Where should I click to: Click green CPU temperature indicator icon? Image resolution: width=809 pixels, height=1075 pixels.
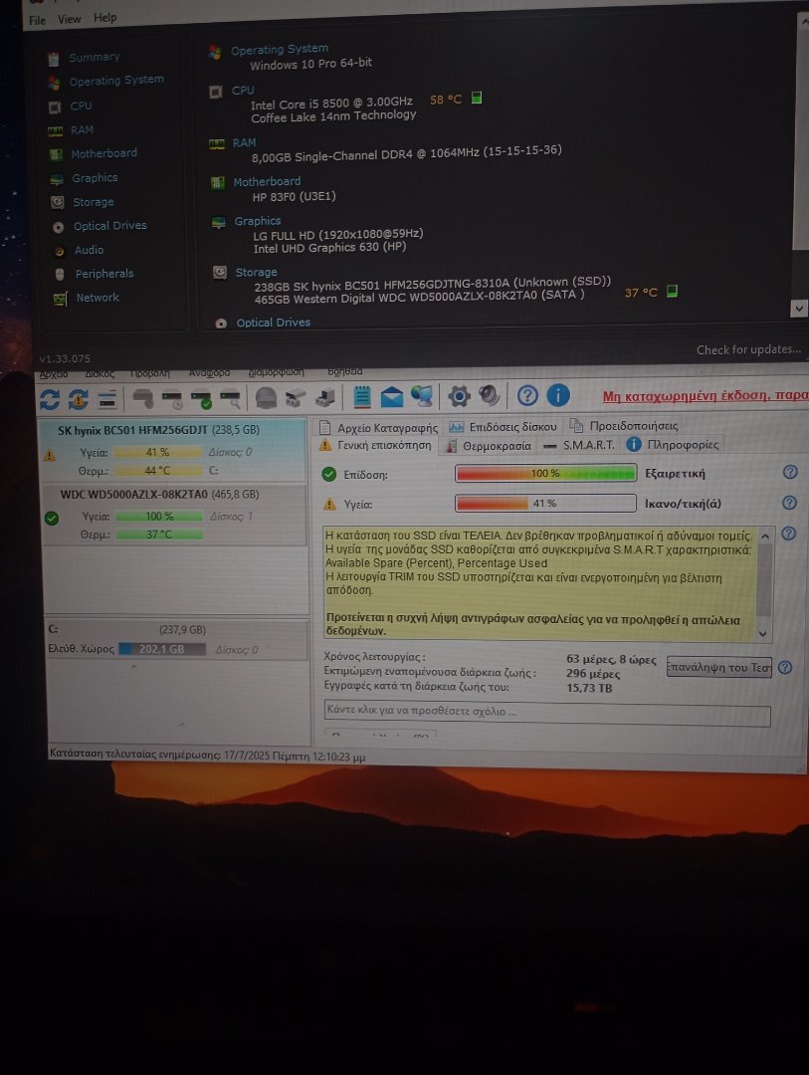477,98
